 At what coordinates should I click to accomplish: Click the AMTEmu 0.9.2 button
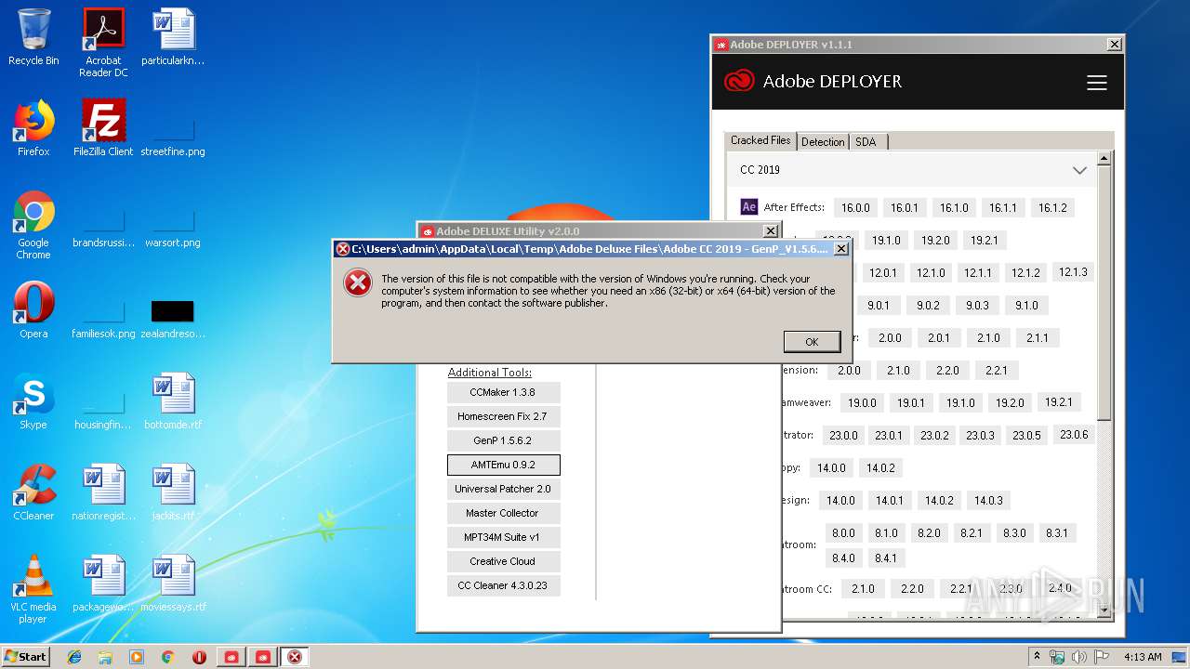tap(503, 465)
